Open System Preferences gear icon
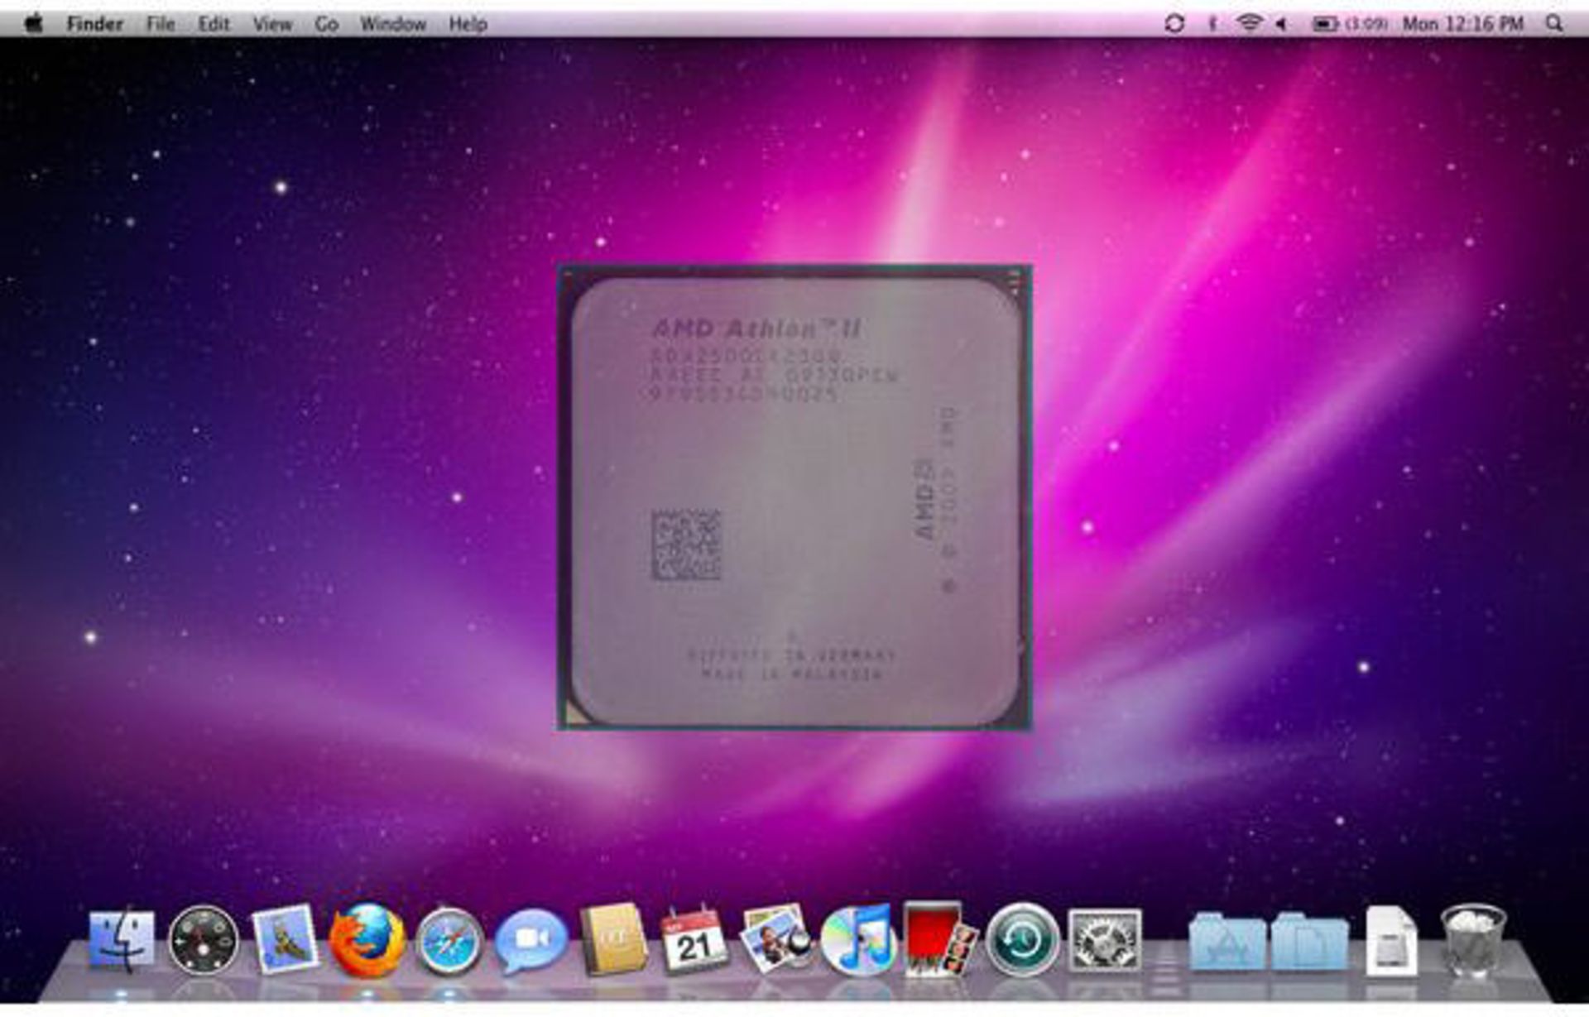 pyautogui.click(x=1105, y=940)
